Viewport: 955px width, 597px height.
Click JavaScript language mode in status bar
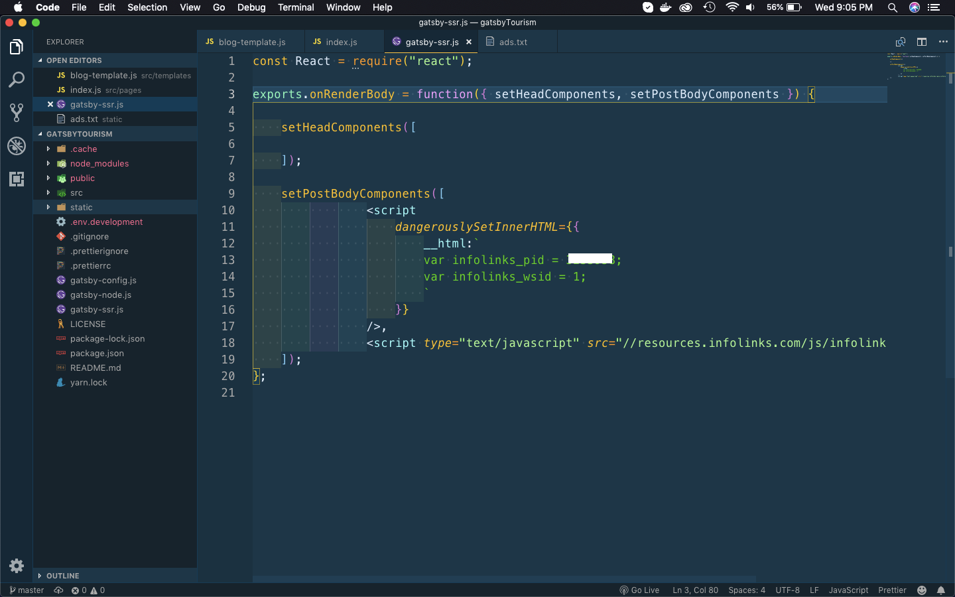click(848, 590)
